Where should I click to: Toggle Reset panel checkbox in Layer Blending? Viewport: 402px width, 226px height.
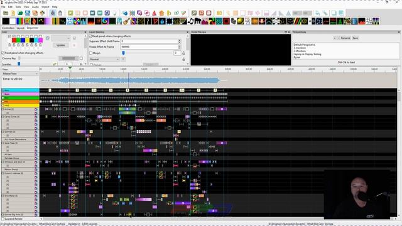(x=90, y=36)
